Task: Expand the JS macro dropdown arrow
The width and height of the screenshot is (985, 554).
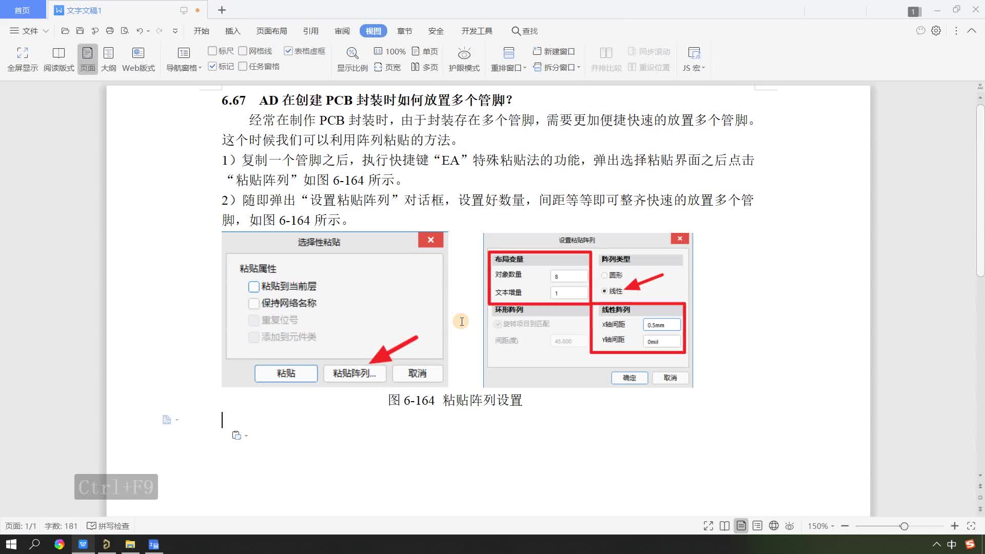Action: click(x=703, y=68)
